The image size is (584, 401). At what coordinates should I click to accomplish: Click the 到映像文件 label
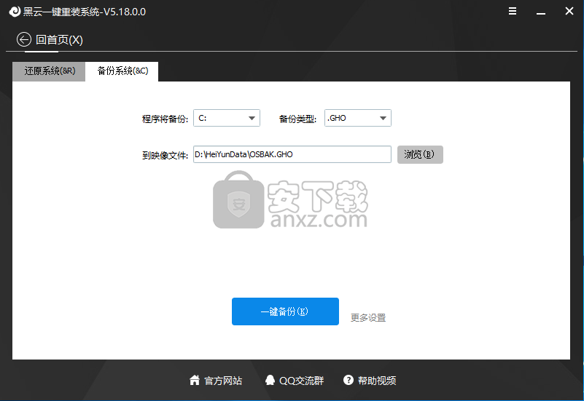tap(165, 155)
